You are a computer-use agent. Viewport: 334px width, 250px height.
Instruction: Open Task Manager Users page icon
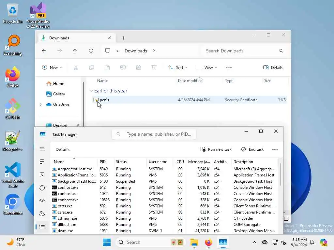42,214
